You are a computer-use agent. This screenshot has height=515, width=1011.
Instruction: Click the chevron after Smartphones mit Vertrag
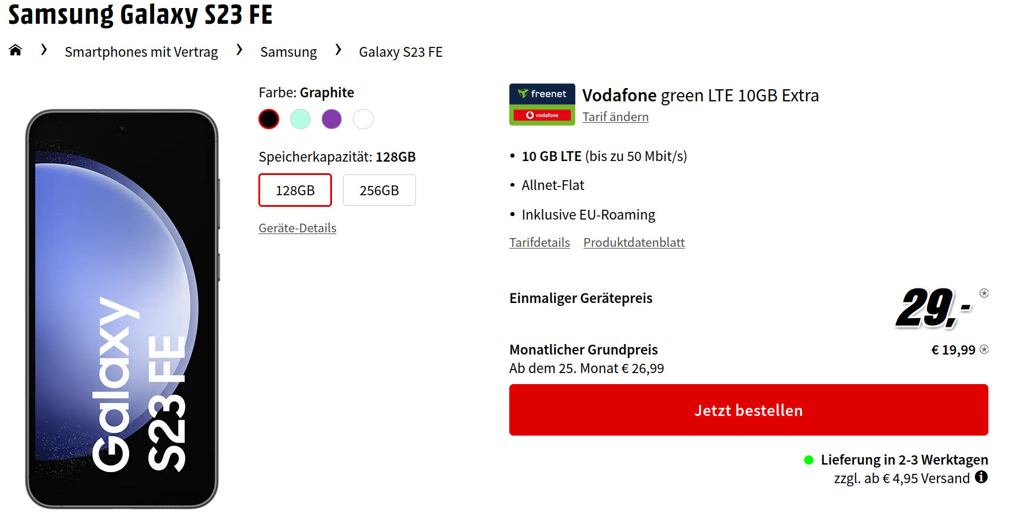pos(239,50)
